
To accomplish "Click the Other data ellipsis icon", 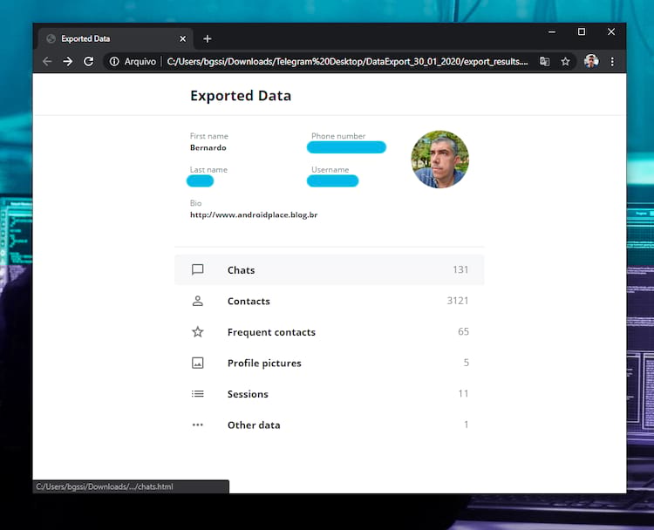I will pos(198,425).
